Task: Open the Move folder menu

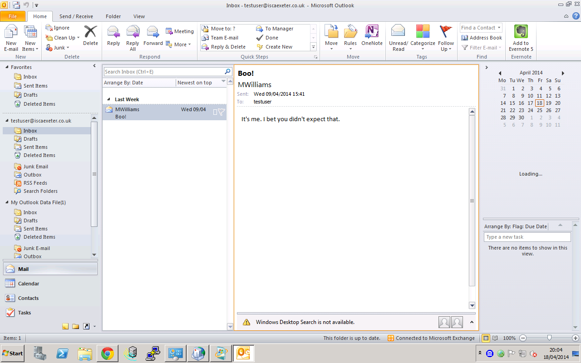Action: pos(331,38)
